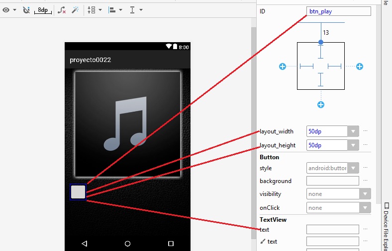Click the Infer Constraints magic wand
This screenshot has width=392, height=251.
tap(75, 10)
